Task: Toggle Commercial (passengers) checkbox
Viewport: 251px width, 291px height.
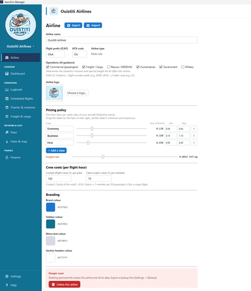Action: [48, 67]
